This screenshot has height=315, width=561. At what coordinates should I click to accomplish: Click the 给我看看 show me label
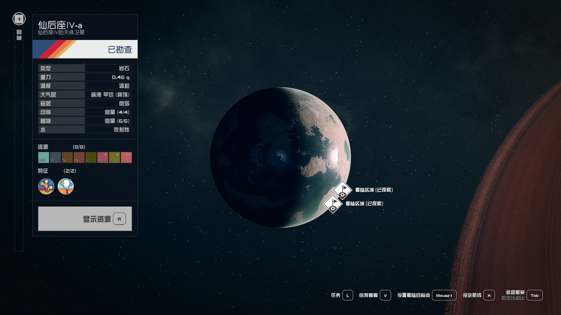pos(368,295)
